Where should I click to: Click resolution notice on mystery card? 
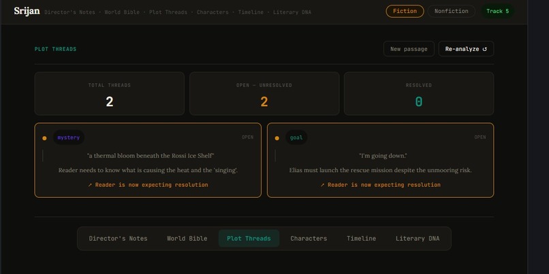[148, 185]
